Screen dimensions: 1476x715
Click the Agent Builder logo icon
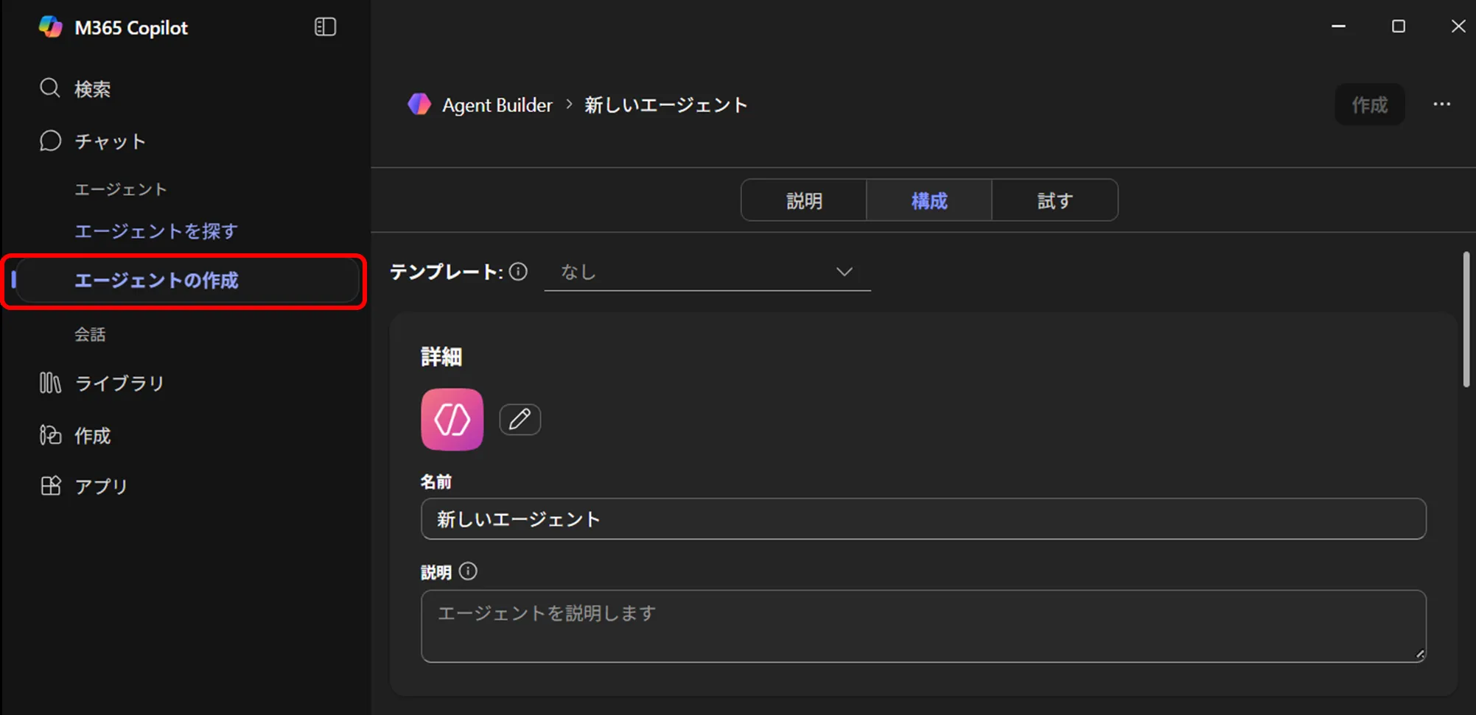click(419, 105)
